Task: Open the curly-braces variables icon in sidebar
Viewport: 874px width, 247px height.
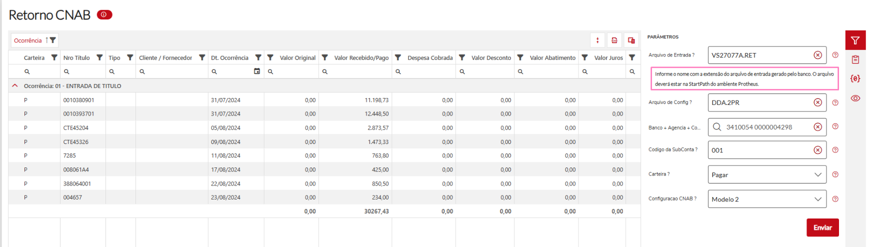Action: coord(855,78)
